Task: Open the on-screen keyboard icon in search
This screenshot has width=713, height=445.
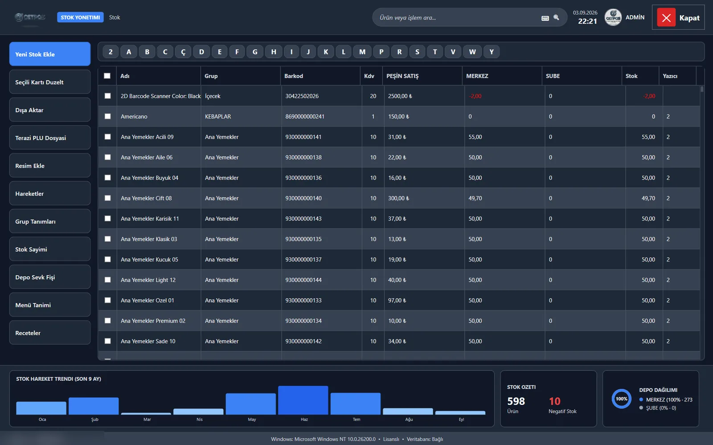Action: 545,18
